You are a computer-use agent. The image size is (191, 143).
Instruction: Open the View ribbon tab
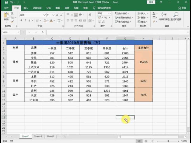click(76, 8)
